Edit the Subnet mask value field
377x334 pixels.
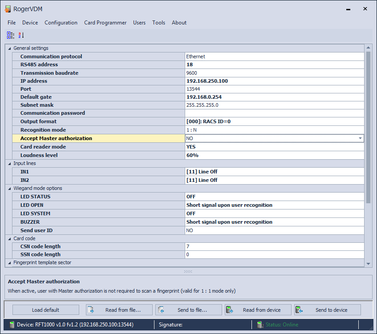(275, 105)
